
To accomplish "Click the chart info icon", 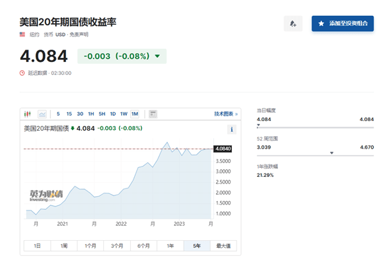I will tap(232, 129).
